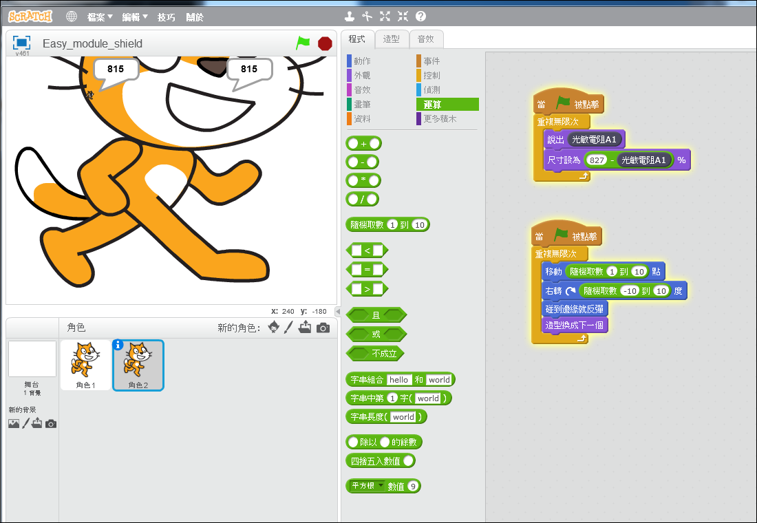This screenshot has width=757, height=523.
Task: Click the subtraction operator block
Action: (x=362, y=162)
